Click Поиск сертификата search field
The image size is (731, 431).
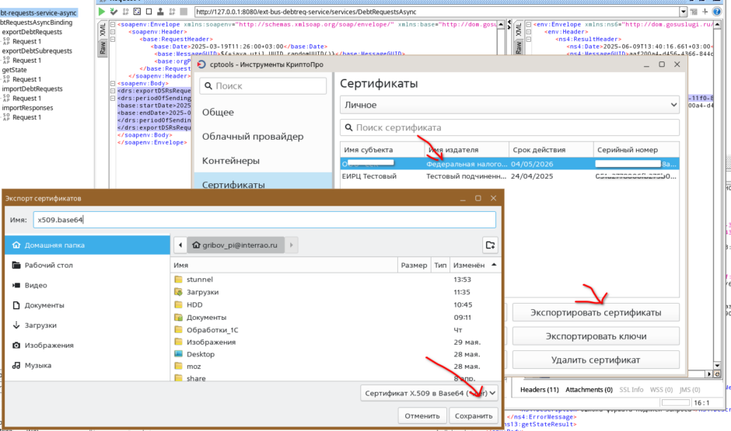[x=509, y=127]
